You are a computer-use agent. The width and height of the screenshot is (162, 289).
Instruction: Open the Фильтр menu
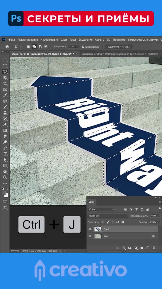pyautogui.click(x=99, y=40)
